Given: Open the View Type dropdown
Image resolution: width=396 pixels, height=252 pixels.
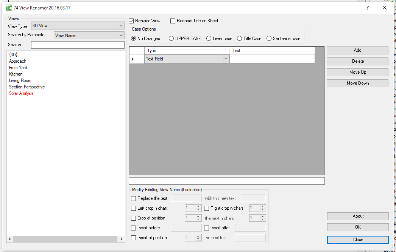Looking at the screenshot, I should click(121, 26).
